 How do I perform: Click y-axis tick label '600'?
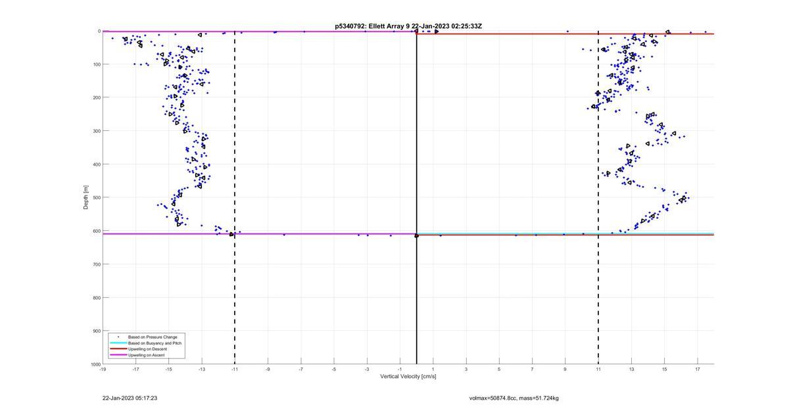[96, 231]
